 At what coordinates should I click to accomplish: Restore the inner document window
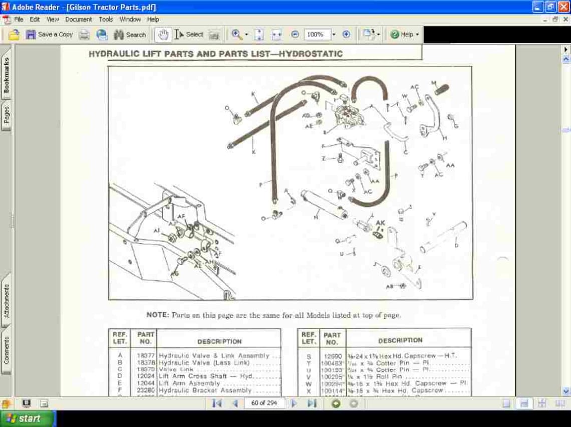point(555,19)
